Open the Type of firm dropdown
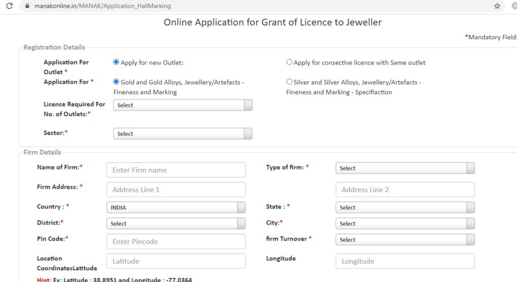The image size is (517, 282). (405, 168)
